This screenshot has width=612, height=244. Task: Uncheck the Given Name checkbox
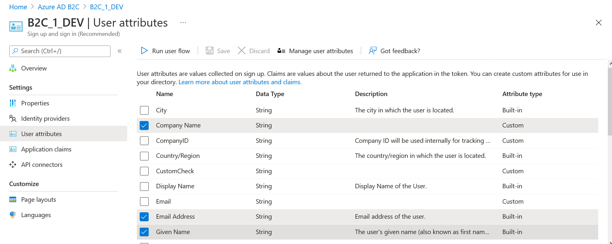click(144, 232)
